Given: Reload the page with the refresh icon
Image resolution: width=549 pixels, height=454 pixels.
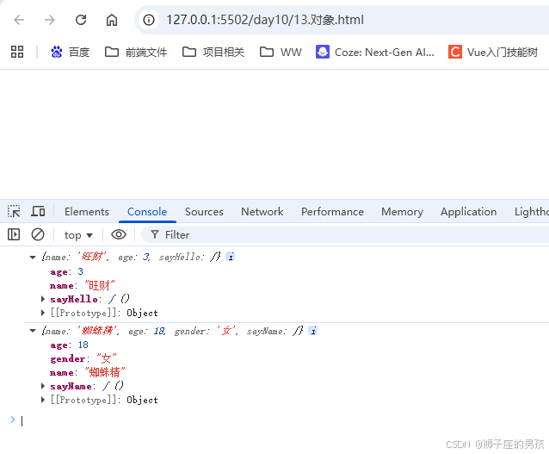Looking at the screenshot, I should coord(81,20).
